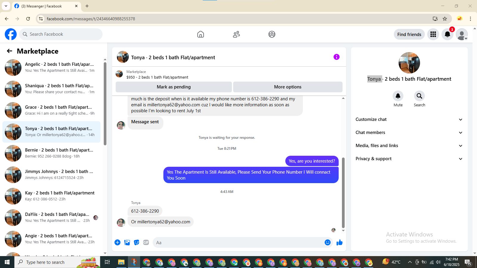The width and height of the screenshot is (477, 268).
Task: Open browser three-dot menu
Action: [x=470, y=19]
